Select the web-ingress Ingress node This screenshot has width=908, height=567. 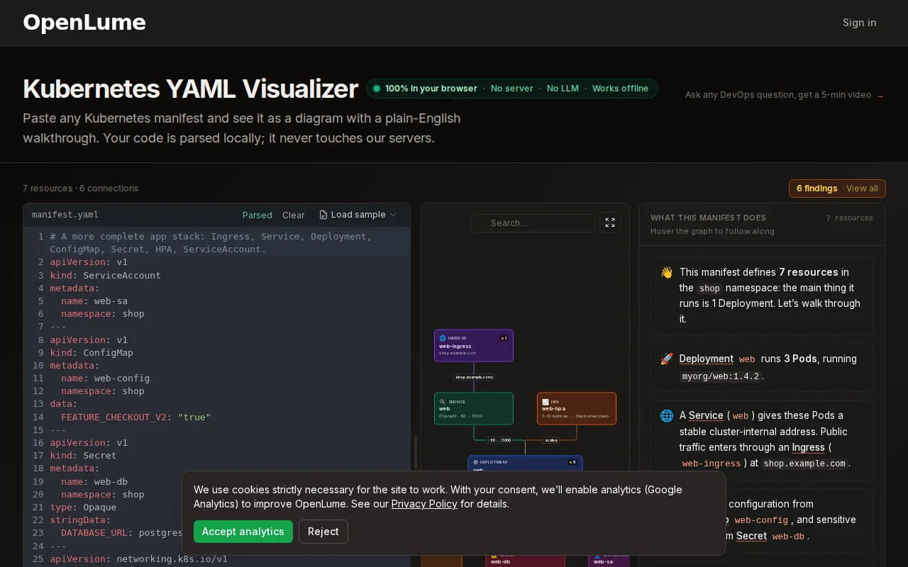tap(474, 345)
